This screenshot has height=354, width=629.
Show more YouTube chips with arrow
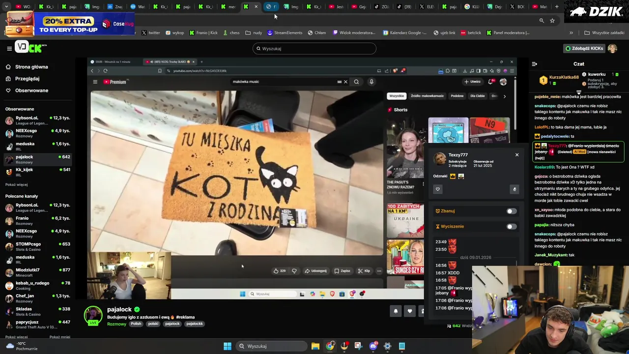coord(504,96)
